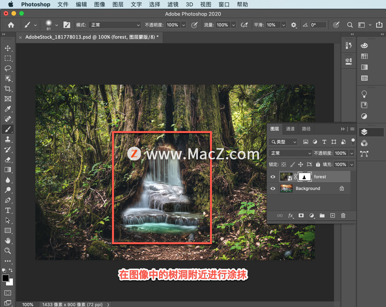Open the Add layer style fx menu

(291, 215)
